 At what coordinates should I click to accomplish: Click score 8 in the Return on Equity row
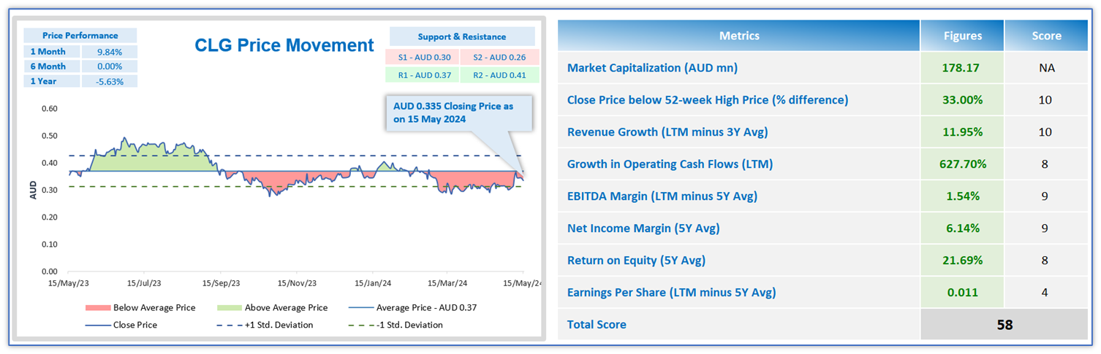[x=1045, y=261]
